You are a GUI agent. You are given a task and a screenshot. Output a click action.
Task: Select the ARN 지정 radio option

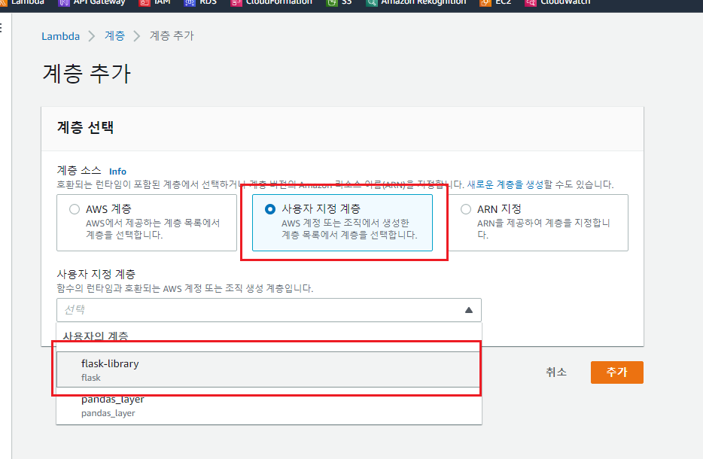[x=466, y=209]
